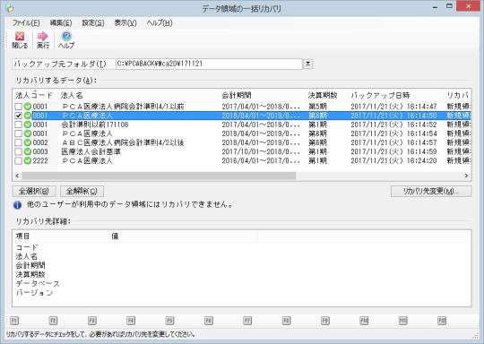
Task: Click the green status icon for 医療法人会計基準 row
Action: [28, 151]
